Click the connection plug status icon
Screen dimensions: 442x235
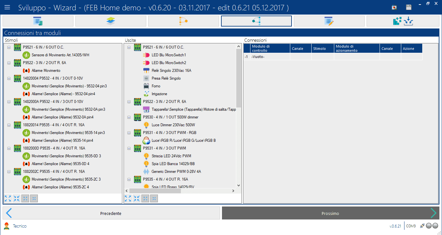pyautogui.click(x=422, y=226)
